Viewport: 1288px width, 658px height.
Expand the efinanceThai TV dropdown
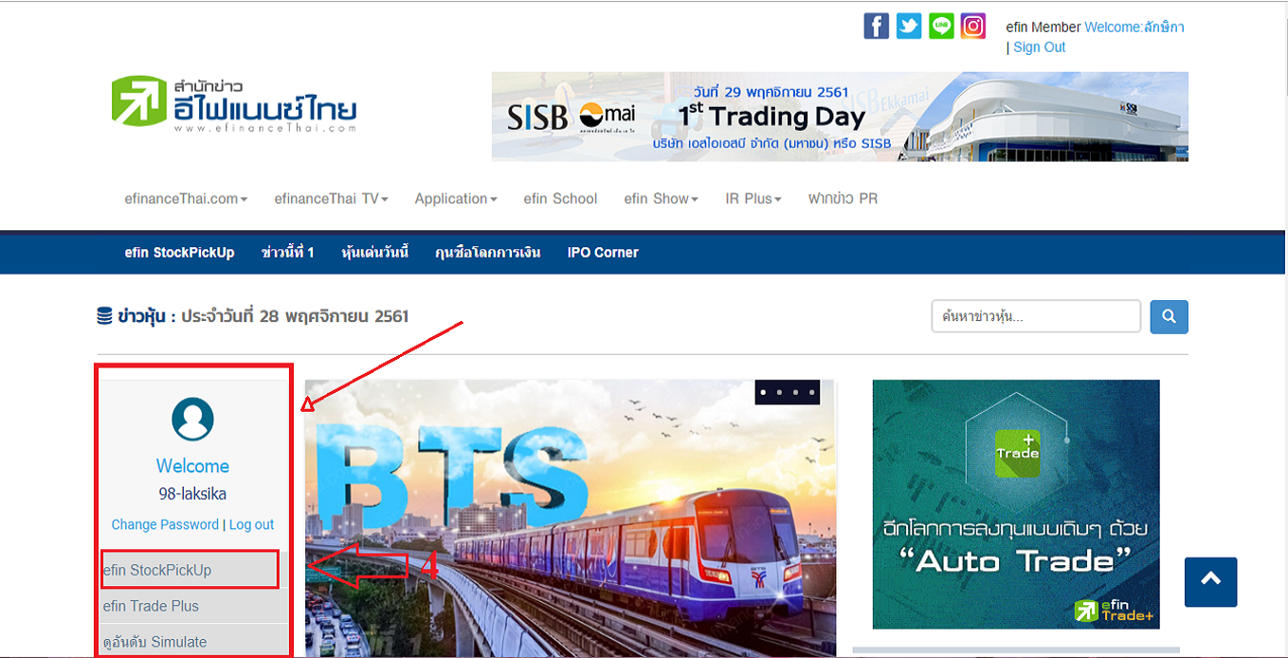[x=331, y=199]
